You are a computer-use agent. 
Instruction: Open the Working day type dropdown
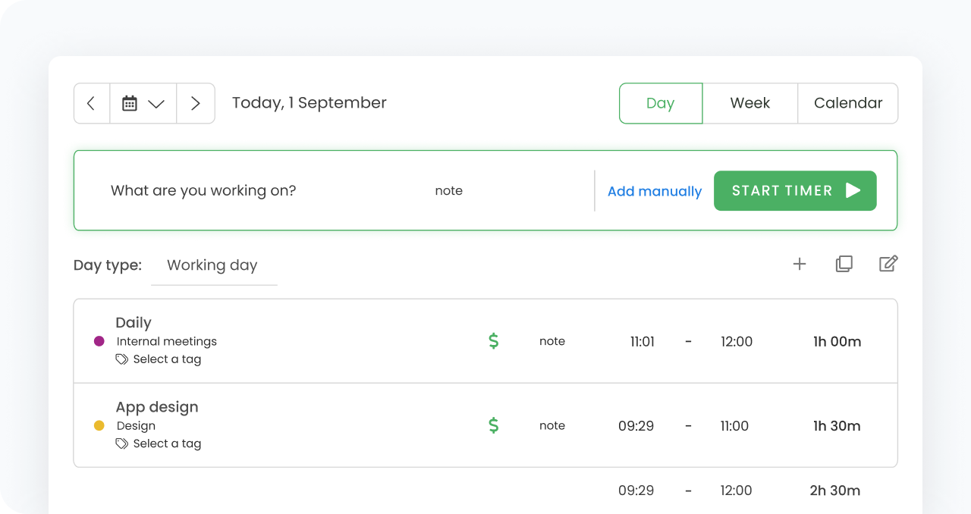(x=214, y=265)
